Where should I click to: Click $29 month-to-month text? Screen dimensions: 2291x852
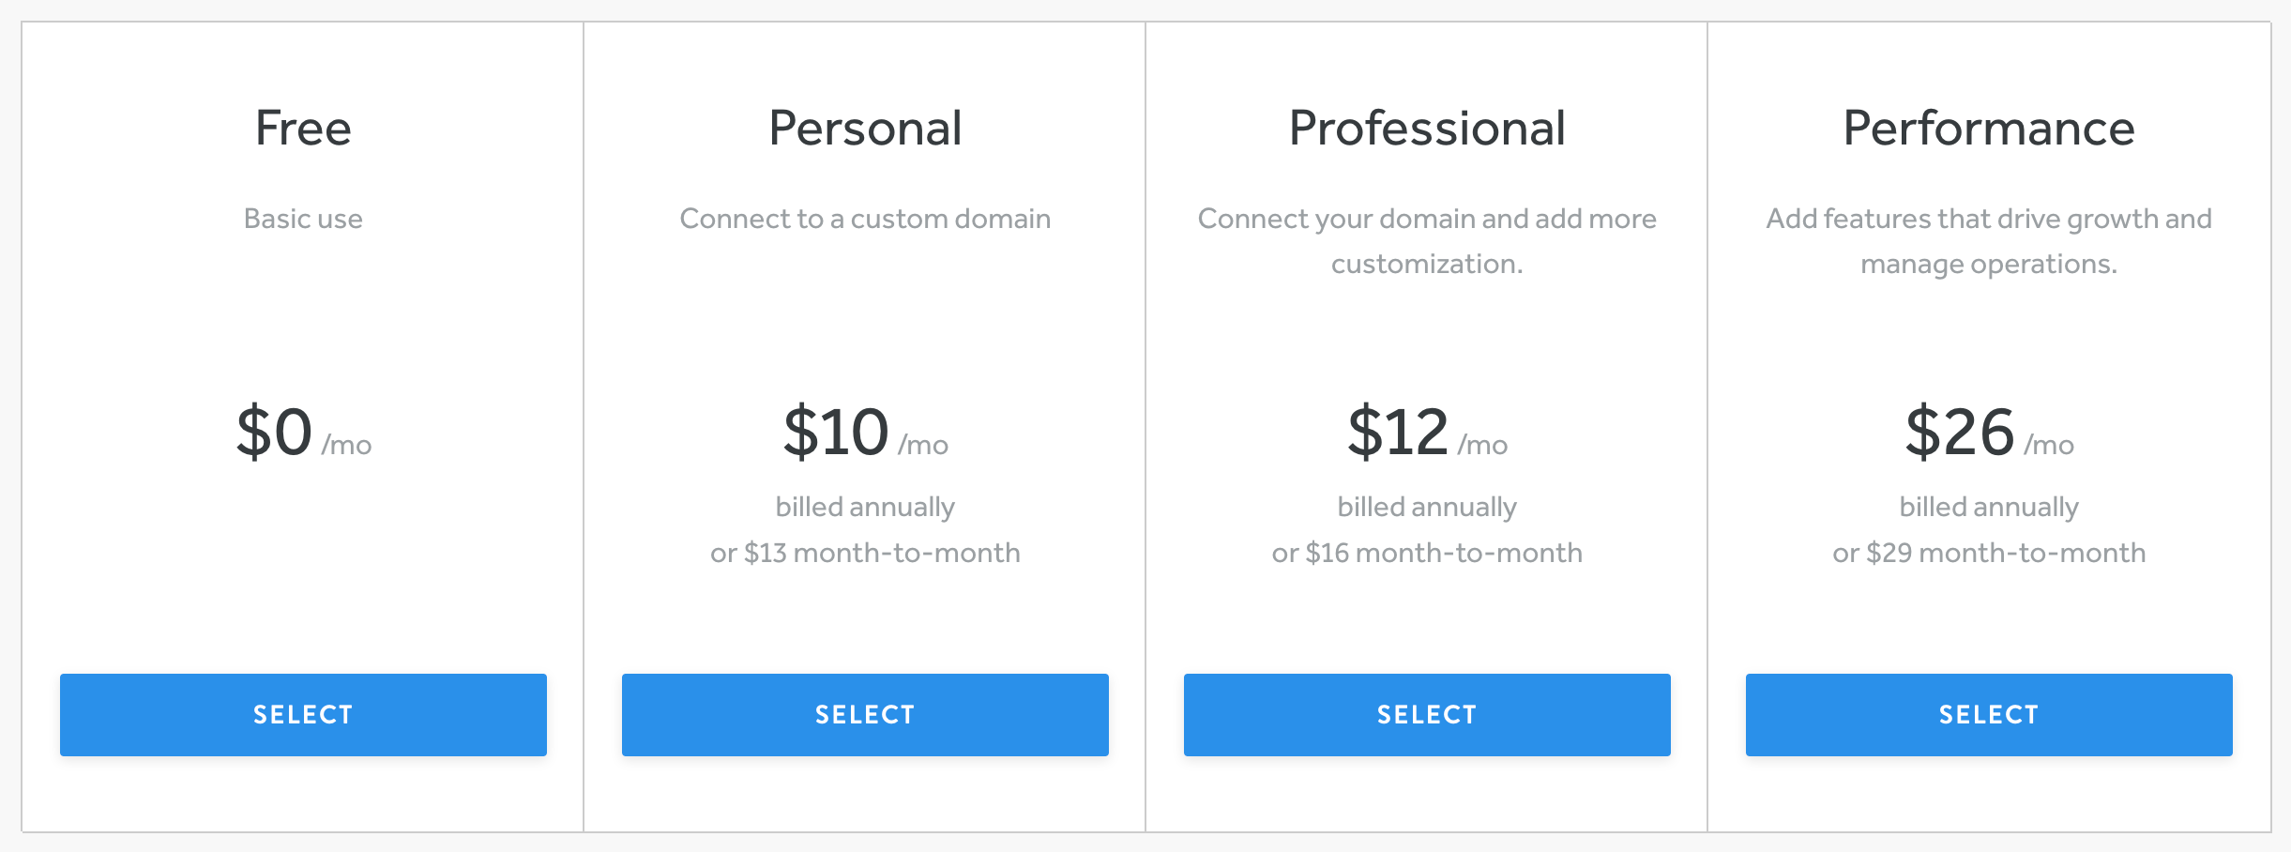[x=1988, y=553]
